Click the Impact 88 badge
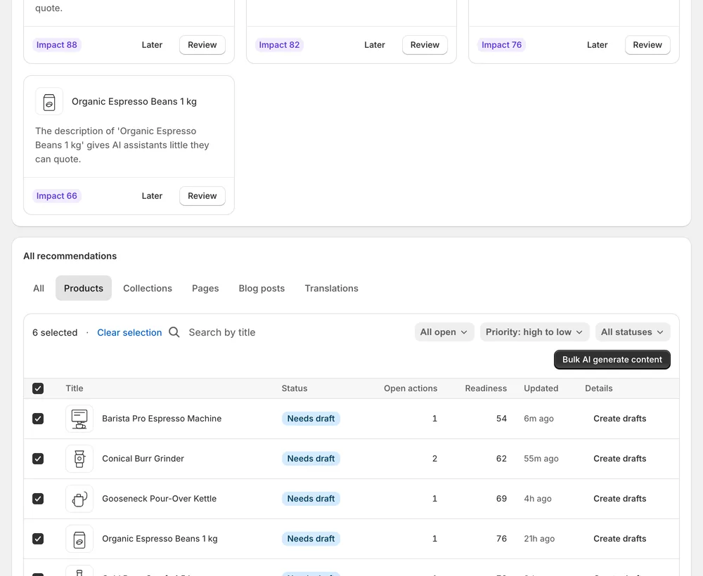Image resolution: width=703 pixels, height=576 pixels. coord(56,45)
